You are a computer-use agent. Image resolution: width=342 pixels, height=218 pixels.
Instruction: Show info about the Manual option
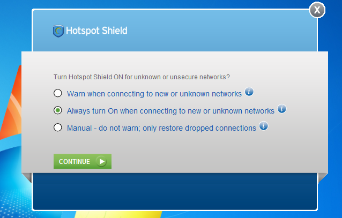click(x=263, y=126)
